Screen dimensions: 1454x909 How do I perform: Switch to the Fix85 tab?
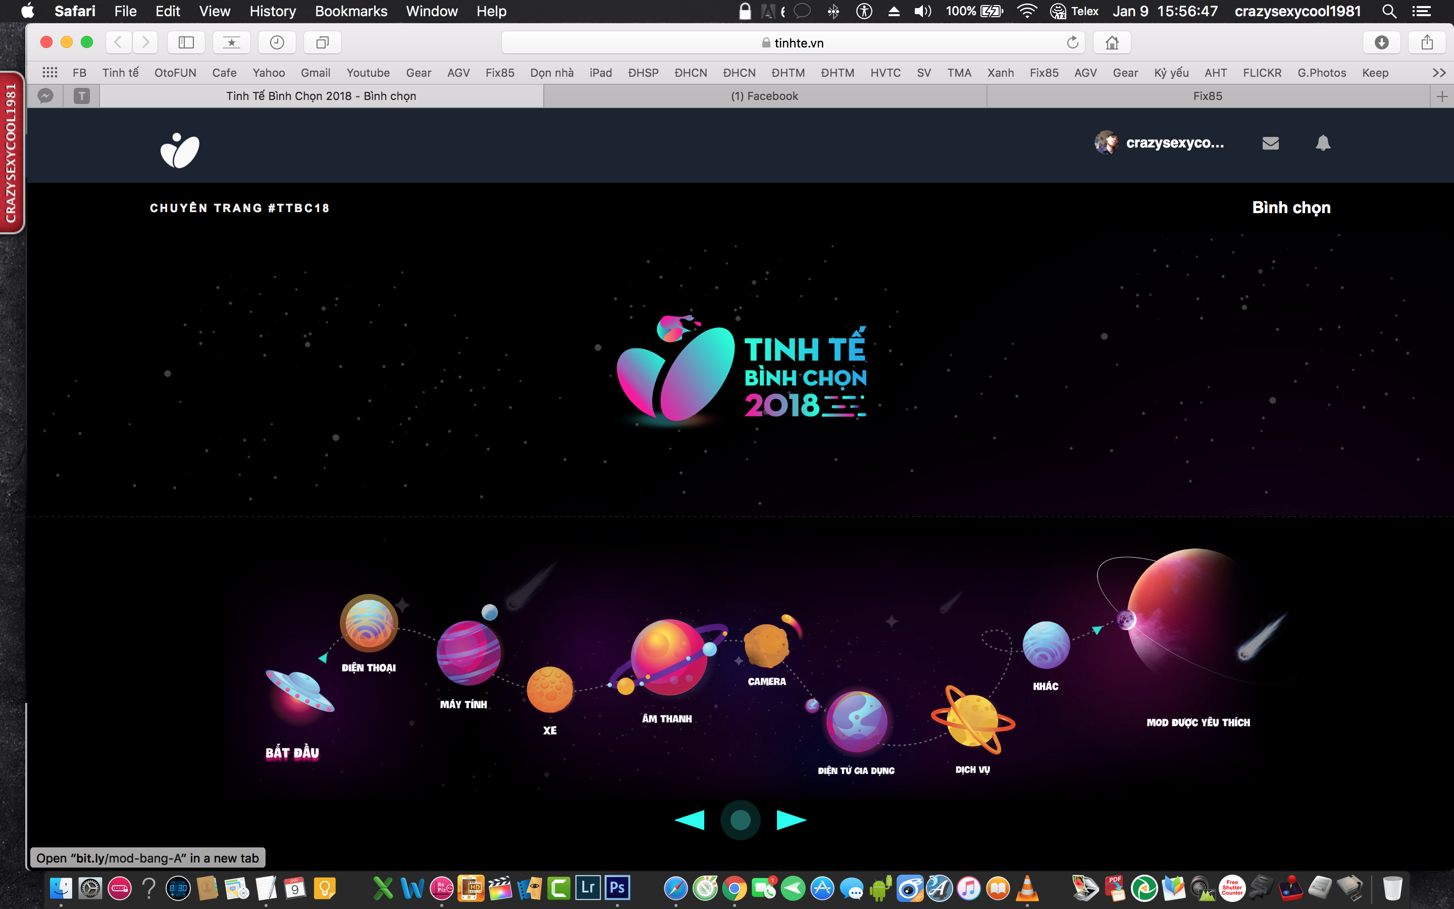pos(1208,96)
